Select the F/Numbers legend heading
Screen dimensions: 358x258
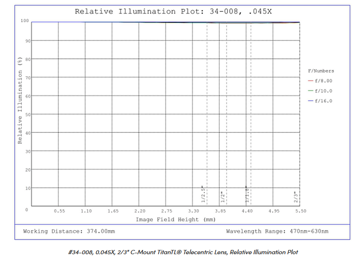click(321, 71)
